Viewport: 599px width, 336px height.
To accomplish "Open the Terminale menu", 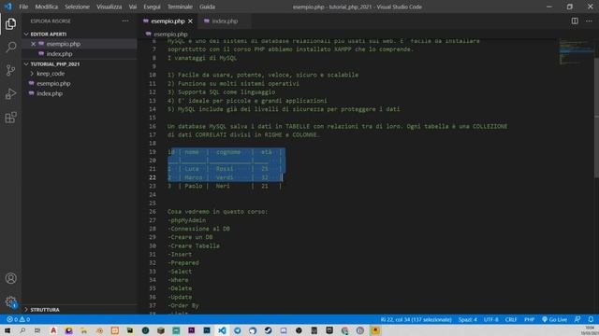I will point(180,7).
